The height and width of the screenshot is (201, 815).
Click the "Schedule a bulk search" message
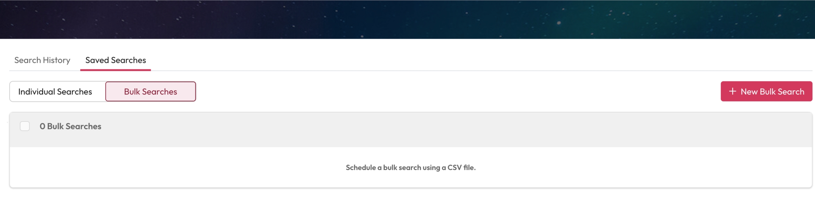coord(410,167)
